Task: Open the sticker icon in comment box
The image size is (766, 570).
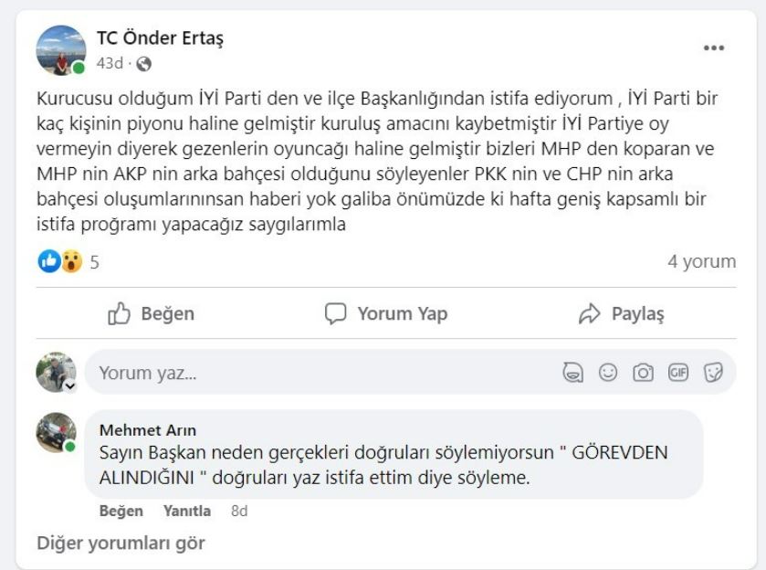Action: (713, 373)
